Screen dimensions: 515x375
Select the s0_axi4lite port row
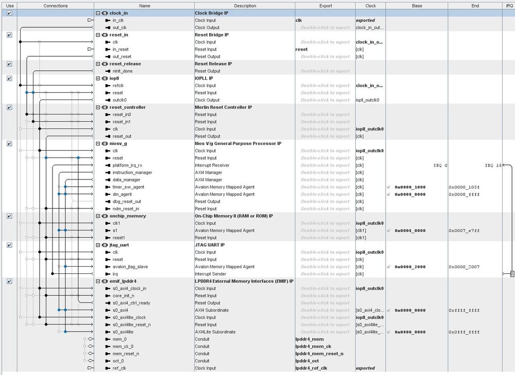point(259,332)
